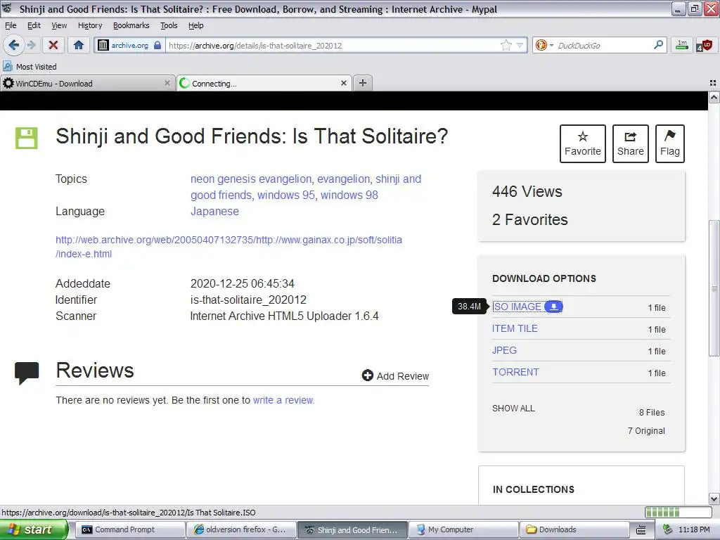The height and width of the screenshot is (540, 720).
Task: Click the page scrollbar down arrow
Action: tap(714, 499)
